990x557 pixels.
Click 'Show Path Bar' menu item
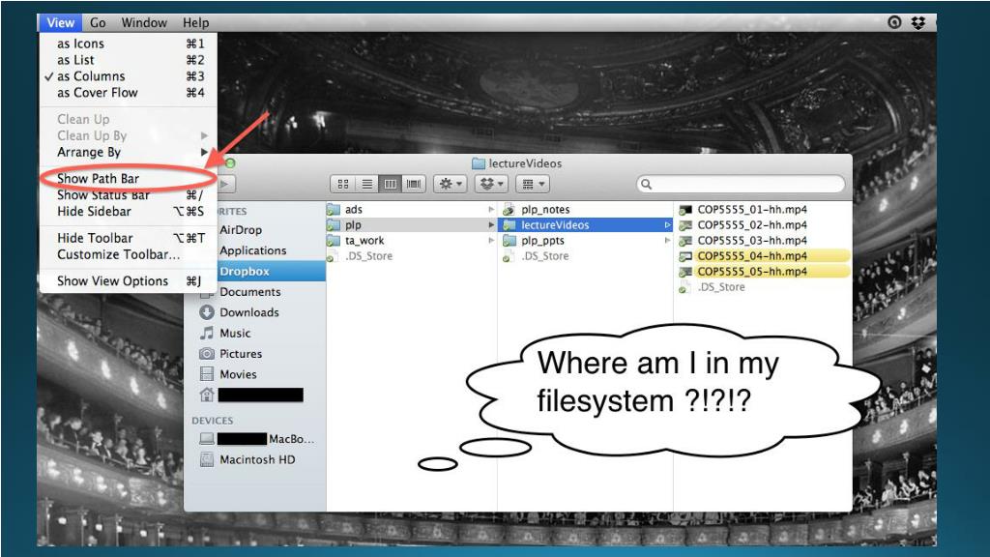(129, 179)
